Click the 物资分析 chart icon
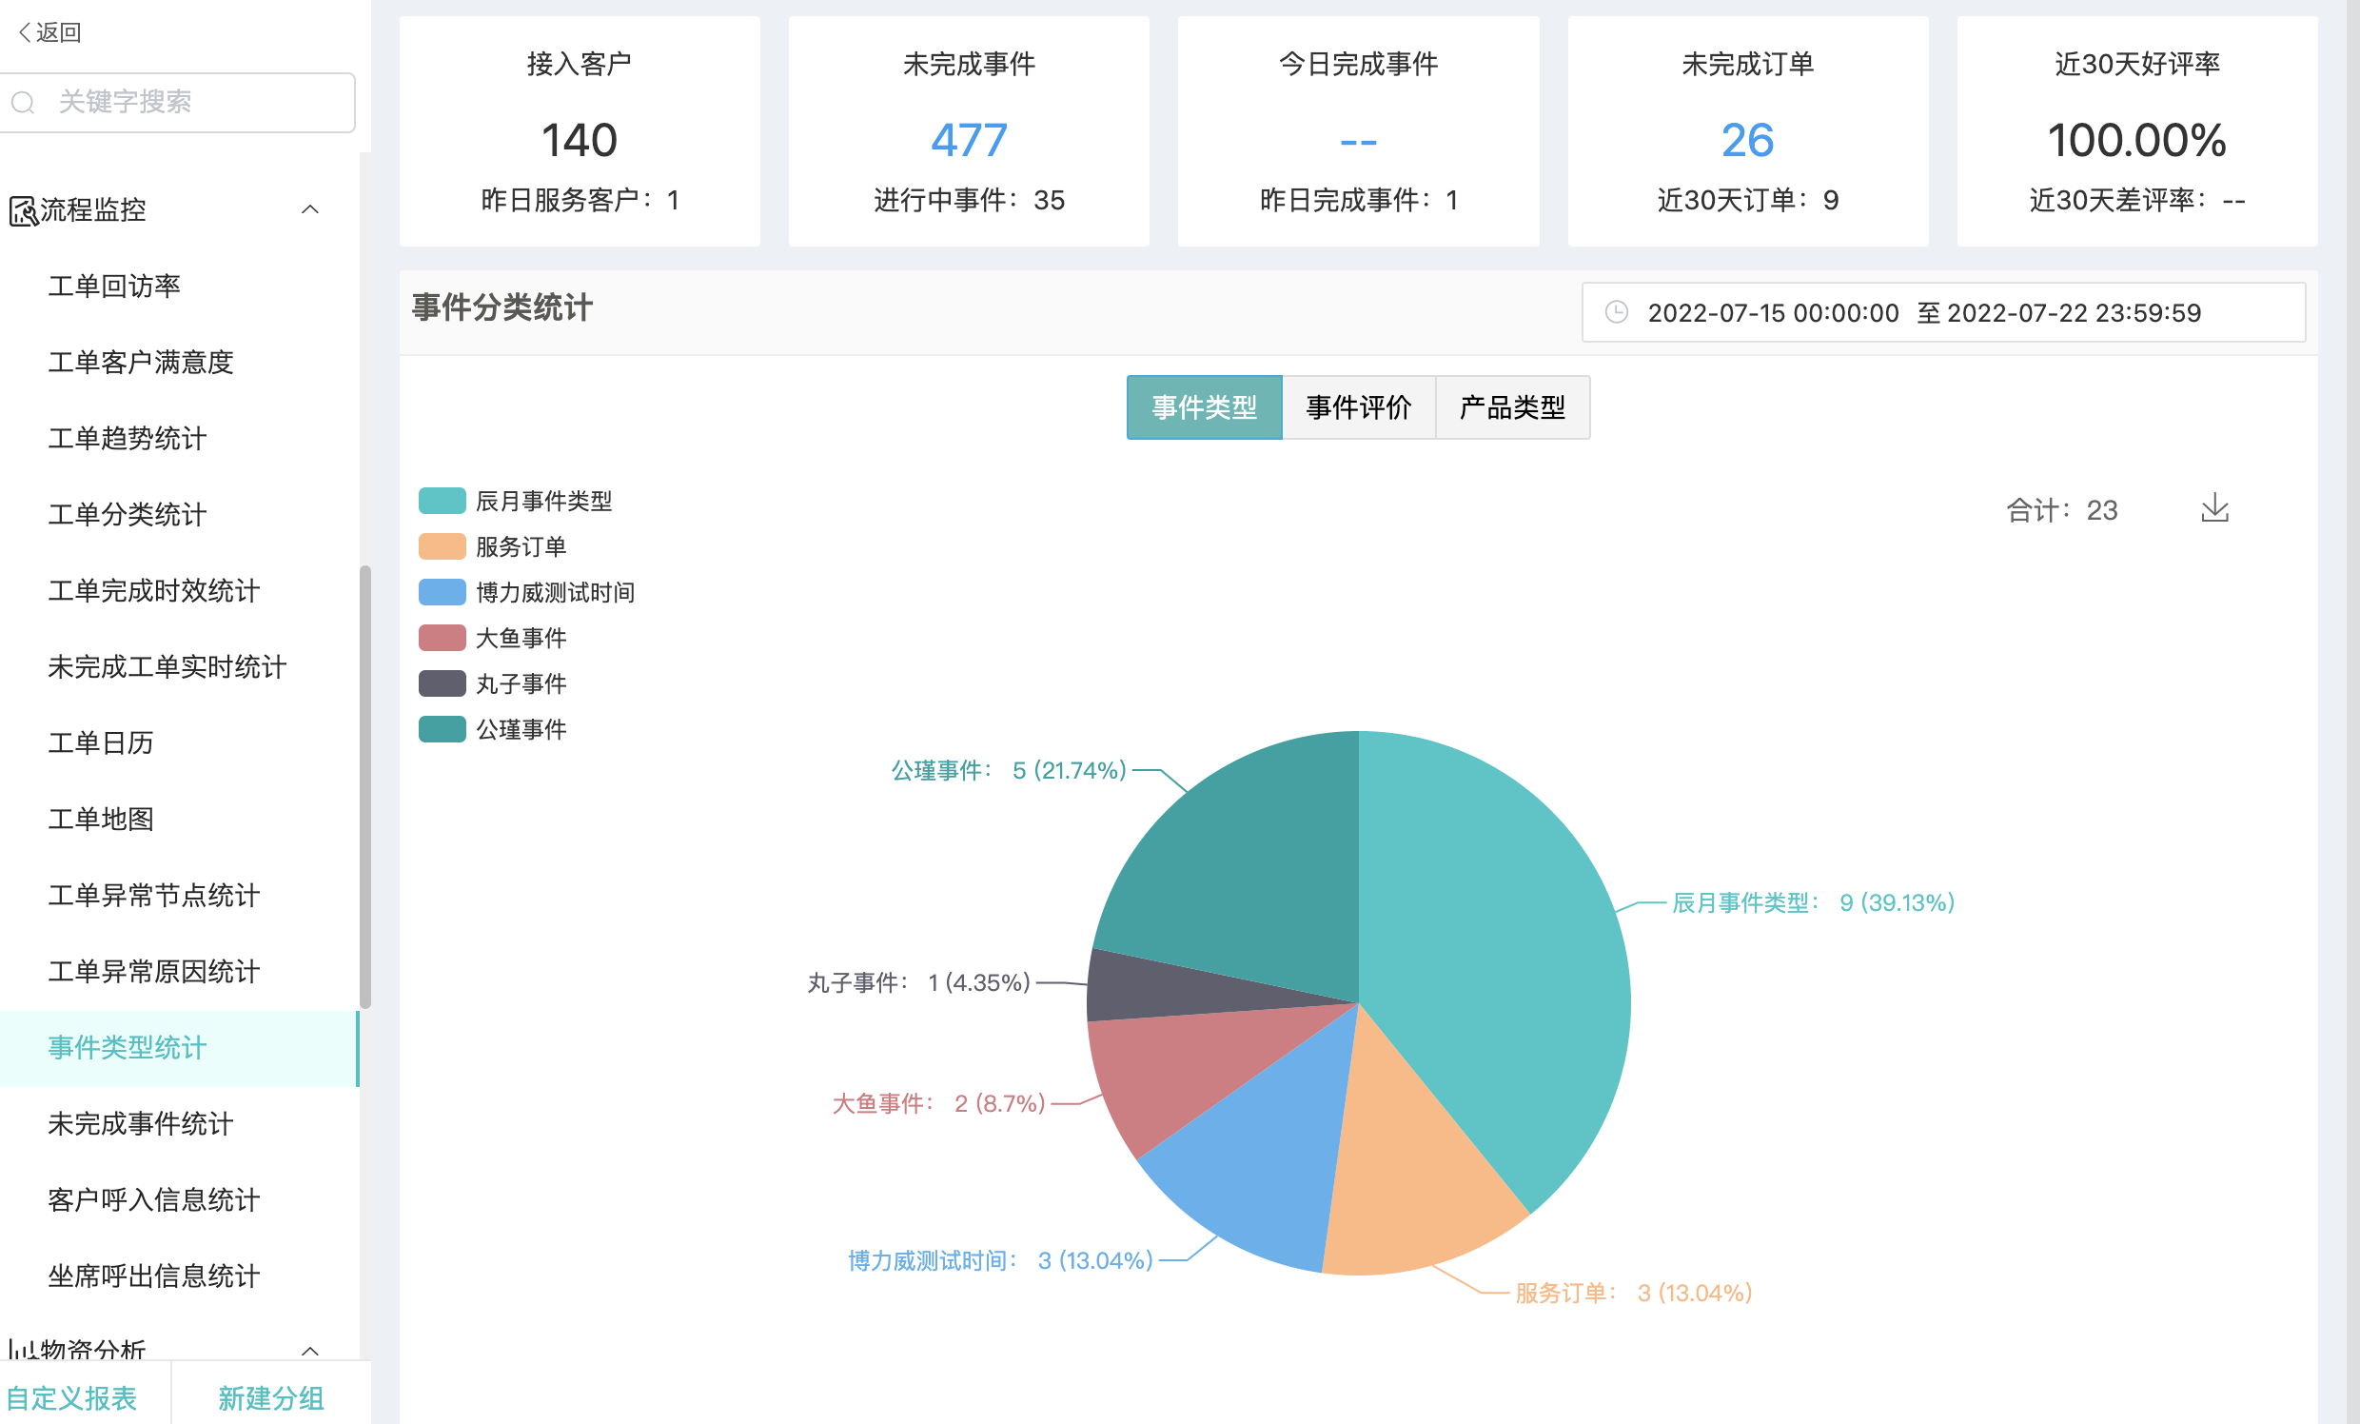The height and width of the screenshot is (1424, 2360). click(x=23, y=1349)
